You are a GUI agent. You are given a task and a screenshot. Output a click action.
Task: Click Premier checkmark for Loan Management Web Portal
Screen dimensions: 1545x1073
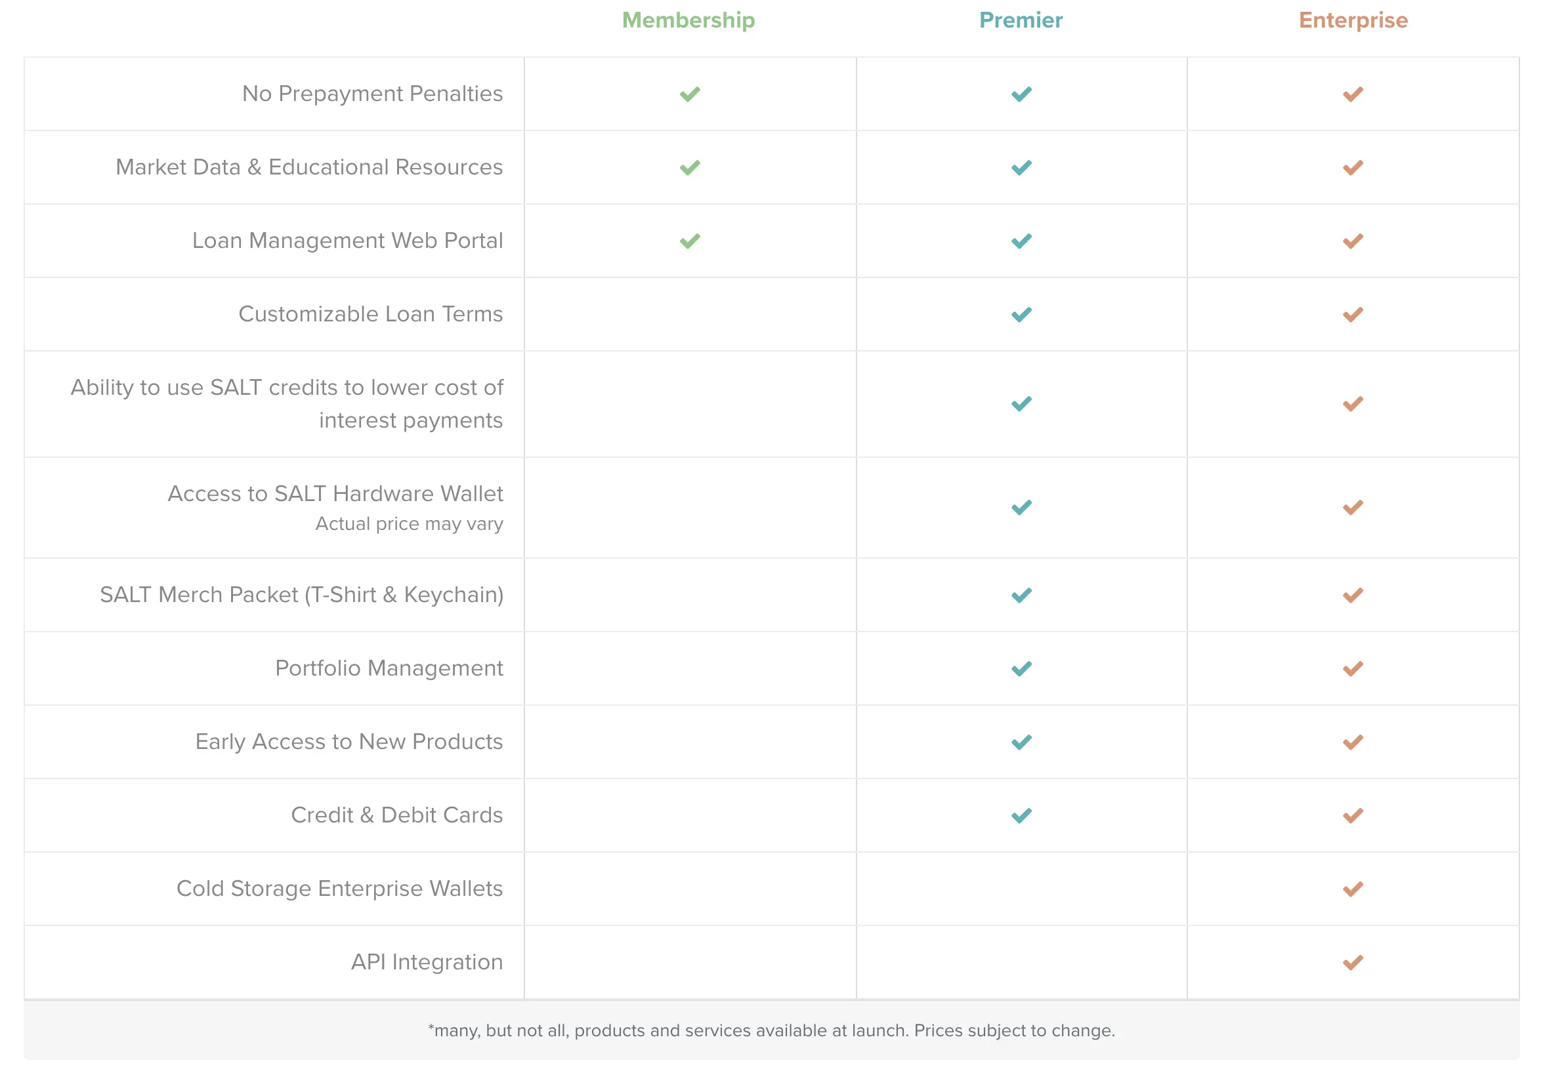(x=1021, y=241)
